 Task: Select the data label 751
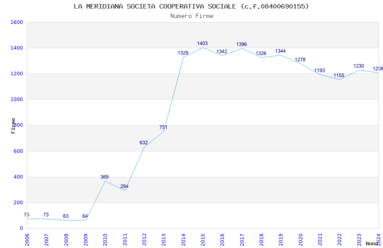(164, 127)
